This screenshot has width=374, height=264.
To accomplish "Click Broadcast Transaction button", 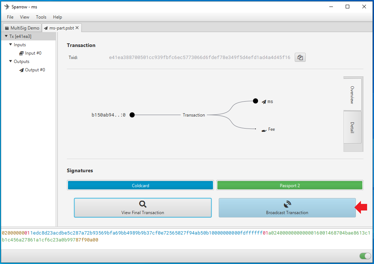I will [x=287, y=208].
